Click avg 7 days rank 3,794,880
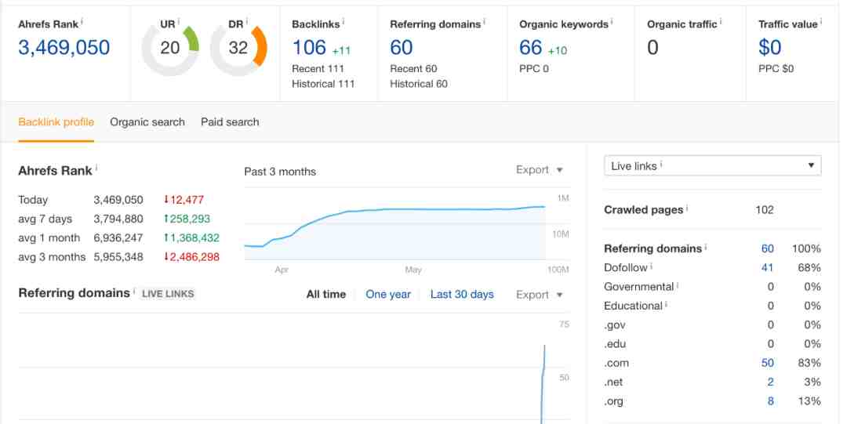 coord(118,219)
